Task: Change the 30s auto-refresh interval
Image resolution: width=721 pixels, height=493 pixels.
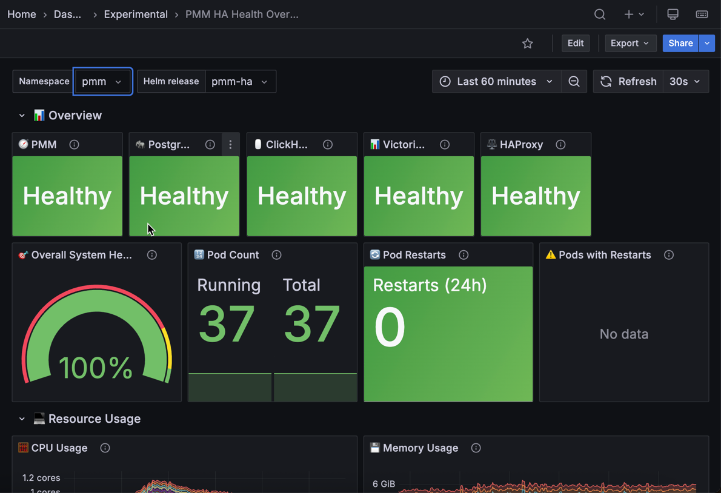Action: click(685, 81)
